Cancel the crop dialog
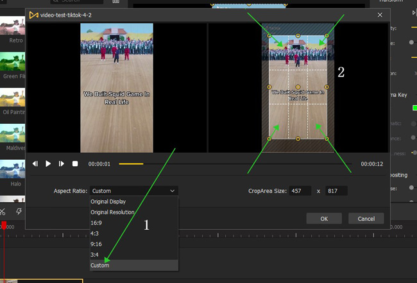Image resolution: width=417 pixels, height=283 pixels. (366, 219)
